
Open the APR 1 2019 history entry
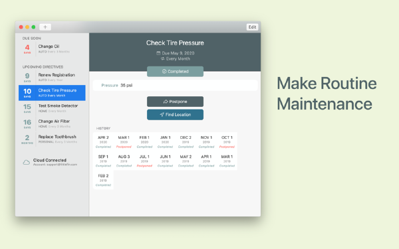coord(206,161)
